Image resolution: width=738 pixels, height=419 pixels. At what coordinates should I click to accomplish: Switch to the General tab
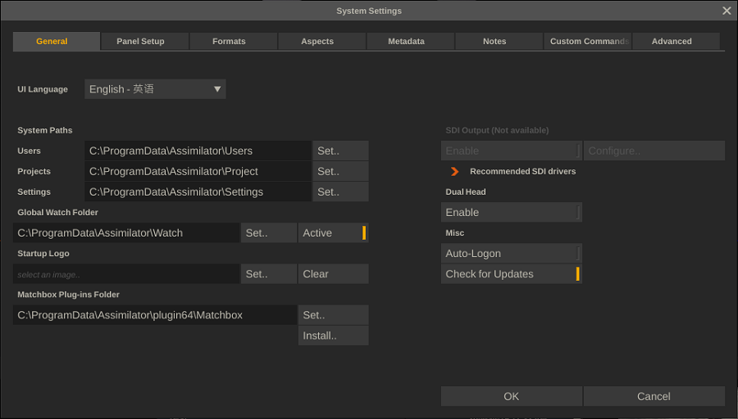pos(57,42)
